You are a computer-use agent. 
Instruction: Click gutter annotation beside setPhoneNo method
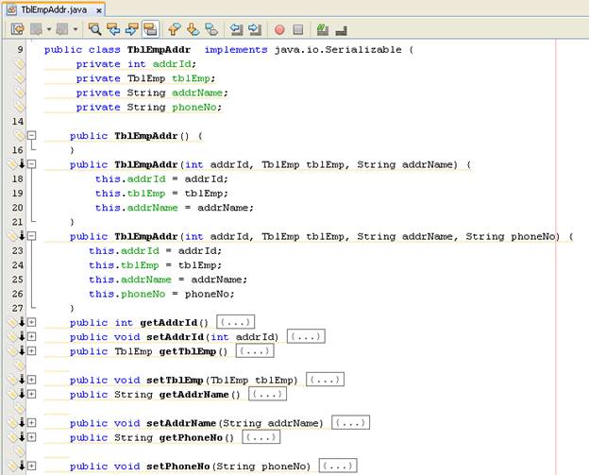(x=16, y=466)
